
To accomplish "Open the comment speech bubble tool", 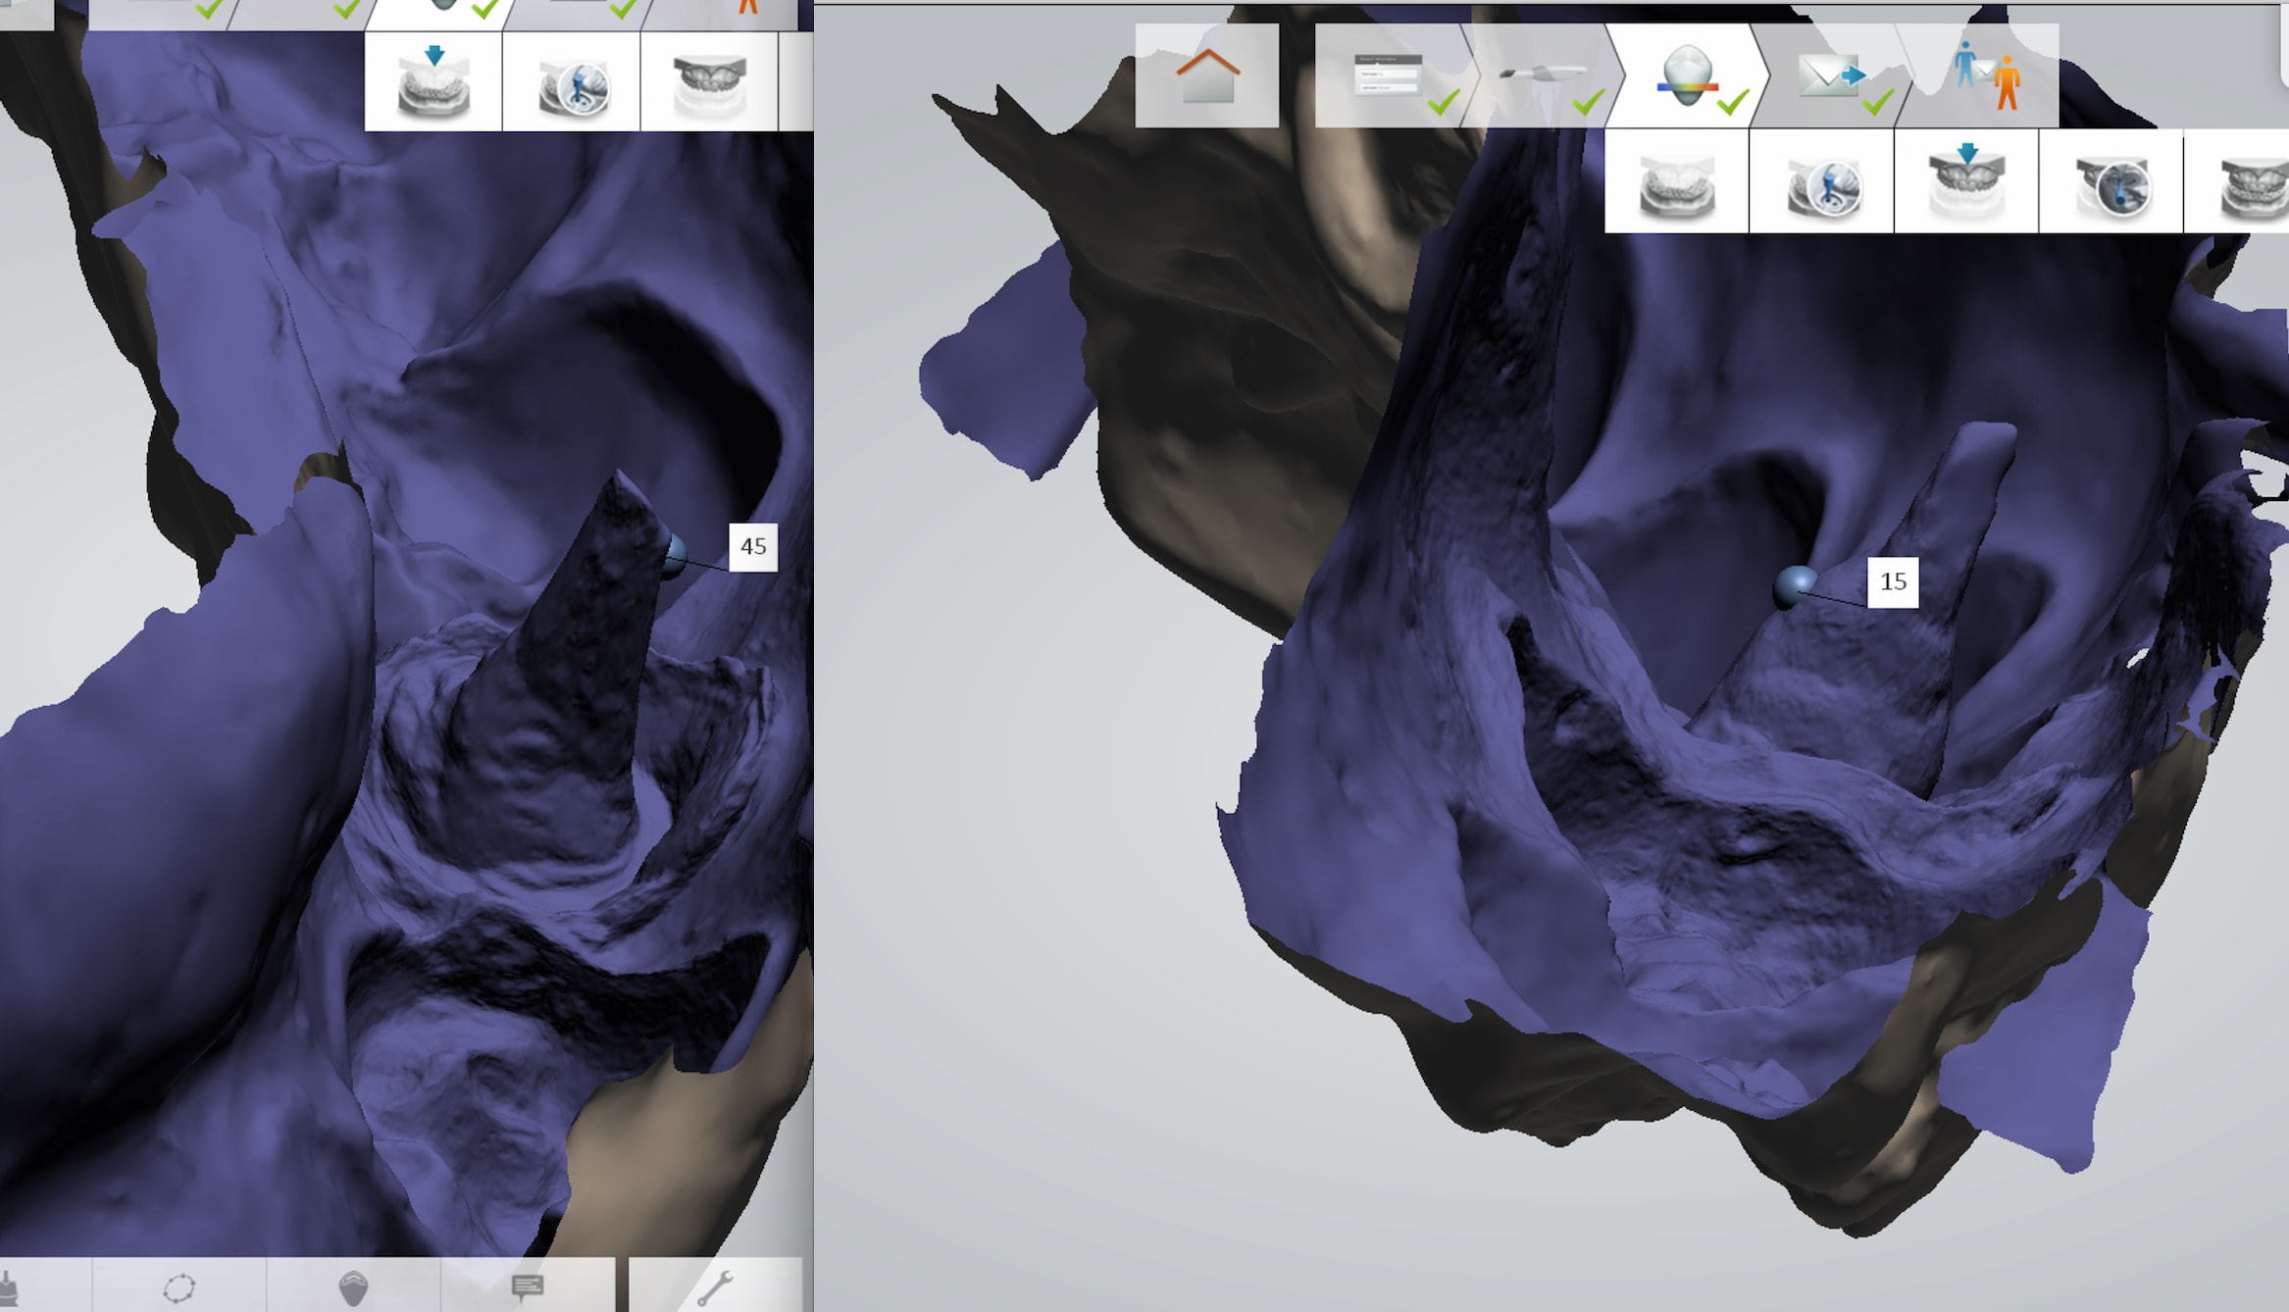I will click(528, 1286).
